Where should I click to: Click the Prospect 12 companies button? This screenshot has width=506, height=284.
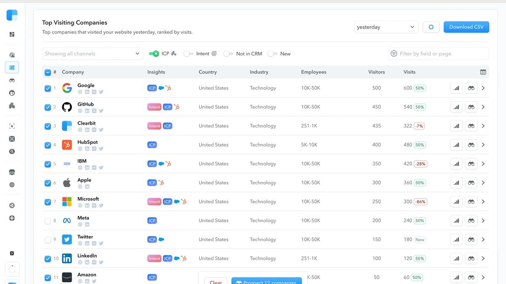266,281
